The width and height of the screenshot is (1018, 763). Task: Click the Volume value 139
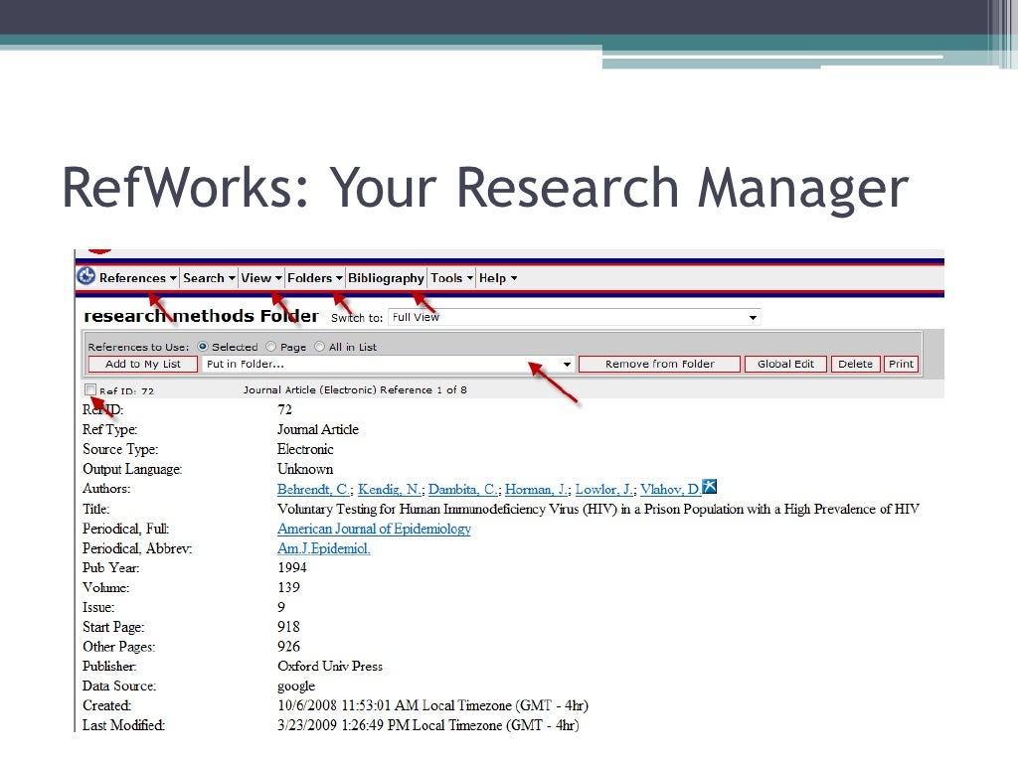pos(289,587)
